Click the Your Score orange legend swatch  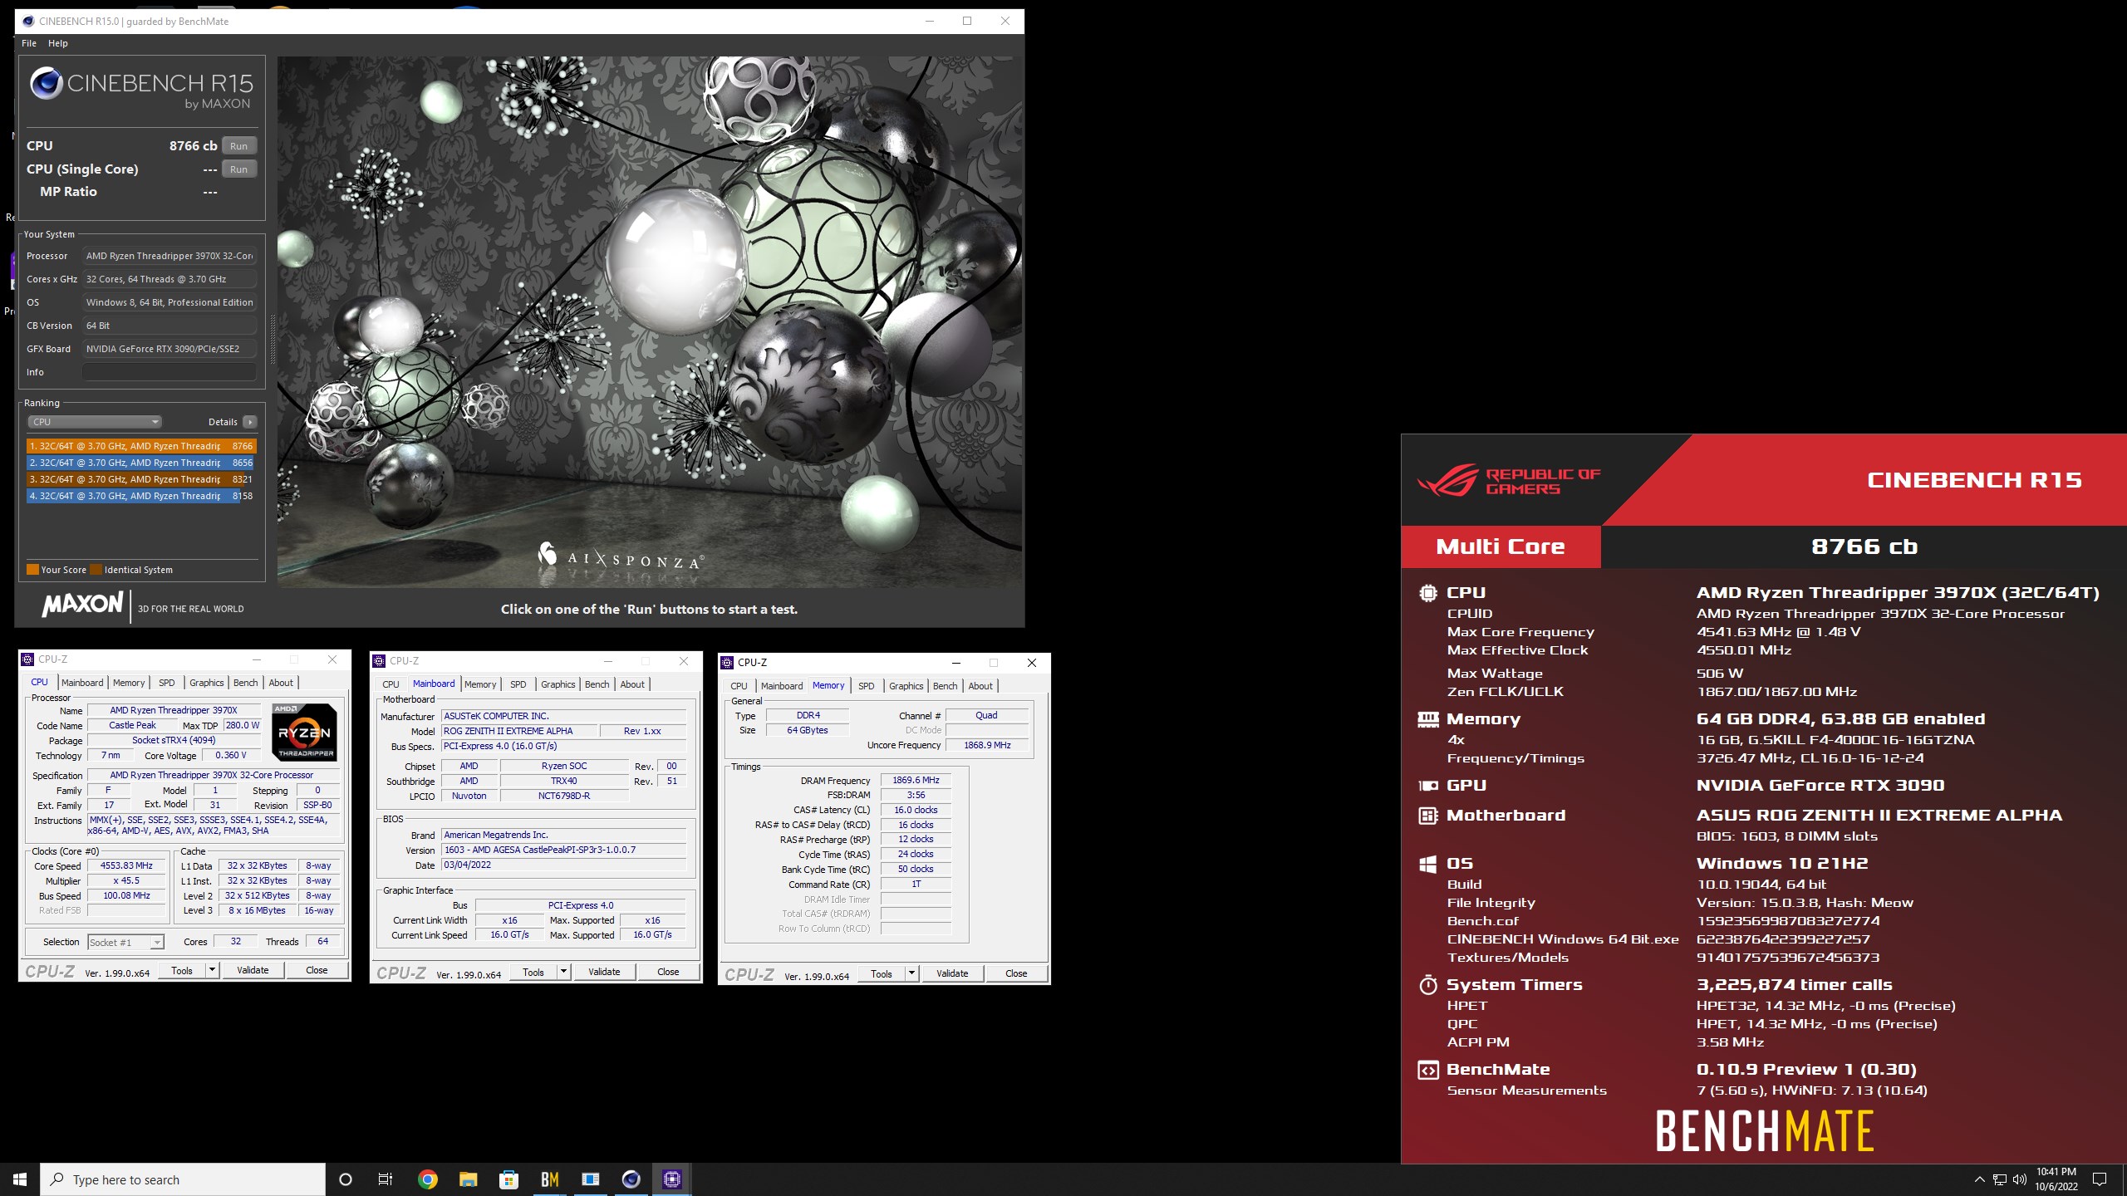pyautogui.click(x=32, y=570)
